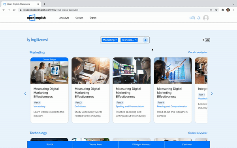Add a new topic with plus button

pyautogui.click(x=145, y=40)
